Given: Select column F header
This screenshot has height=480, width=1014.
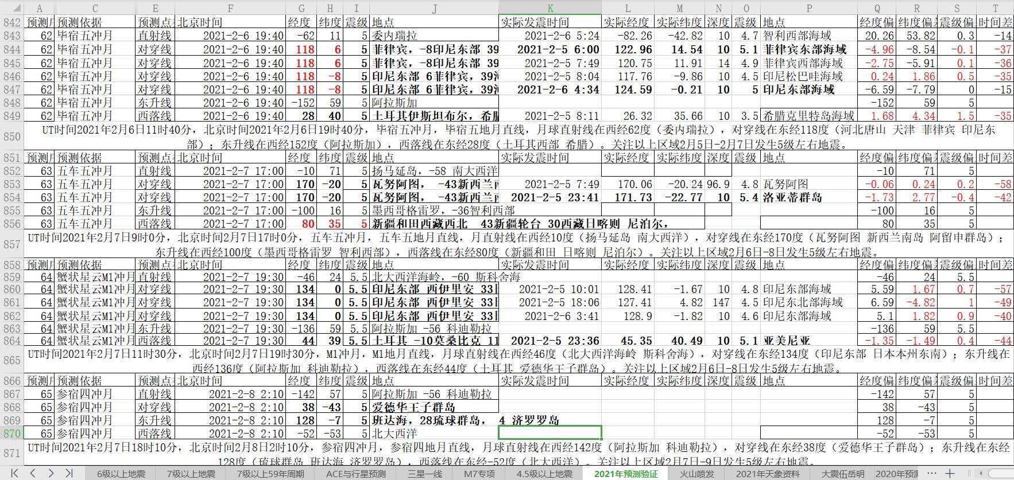Looking at the screenshot, I should 230,8.
